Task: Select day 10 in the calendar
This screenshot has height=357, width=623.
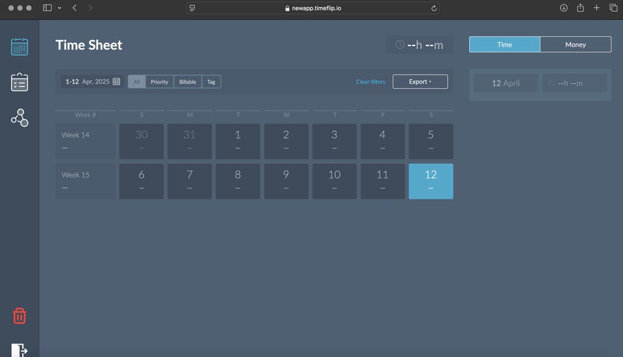Action: click(x=334, y=181)
